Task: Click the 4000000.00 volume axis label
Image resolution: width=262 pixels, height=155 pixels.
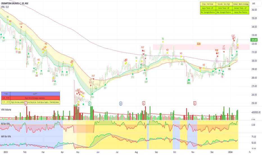Action: 256,112
